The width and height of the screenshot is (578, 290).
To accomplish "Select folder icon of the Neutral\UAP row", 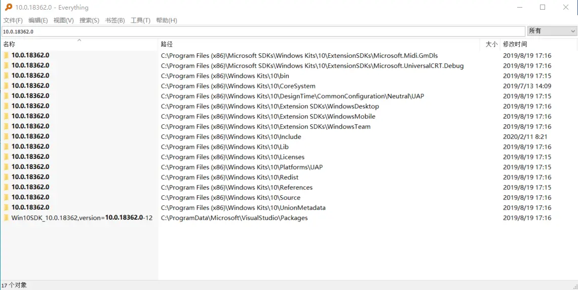I will [6, 96].
